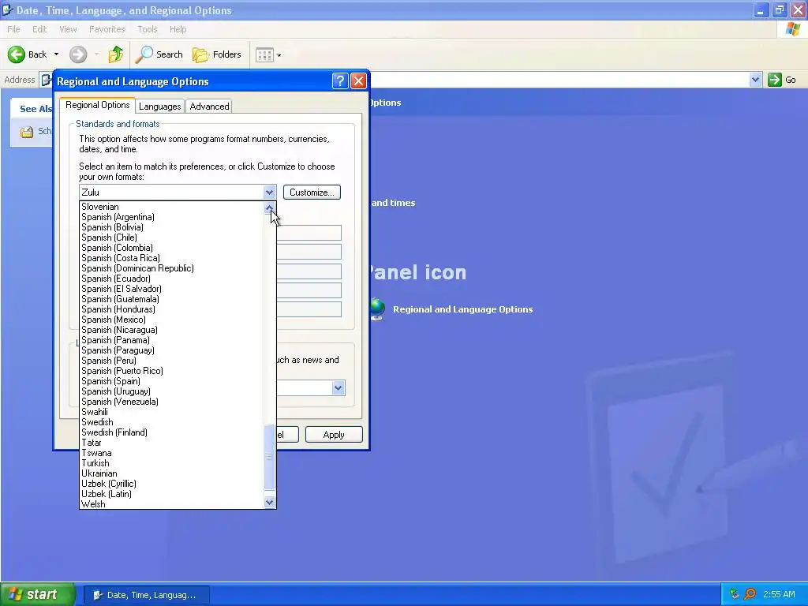Click the green Back arrow icon

click(x=17, y=54)
